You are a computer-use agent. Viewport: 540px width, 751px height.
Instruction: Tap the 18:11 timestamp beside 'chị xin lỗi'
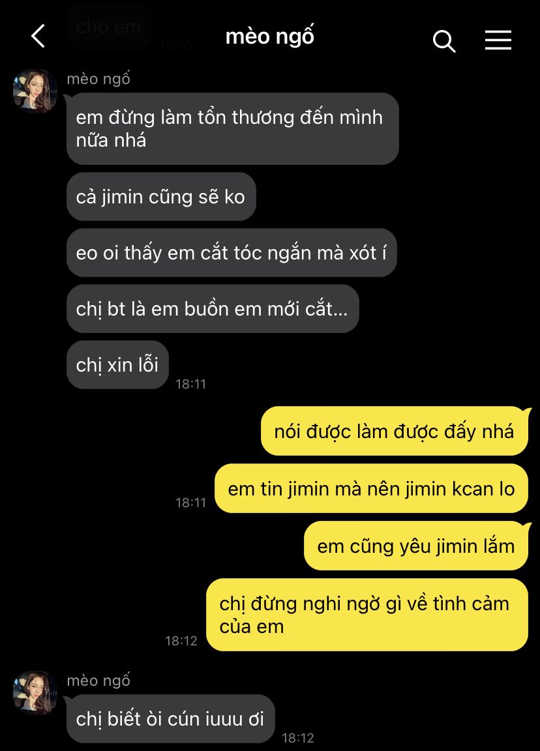[190, 384]
